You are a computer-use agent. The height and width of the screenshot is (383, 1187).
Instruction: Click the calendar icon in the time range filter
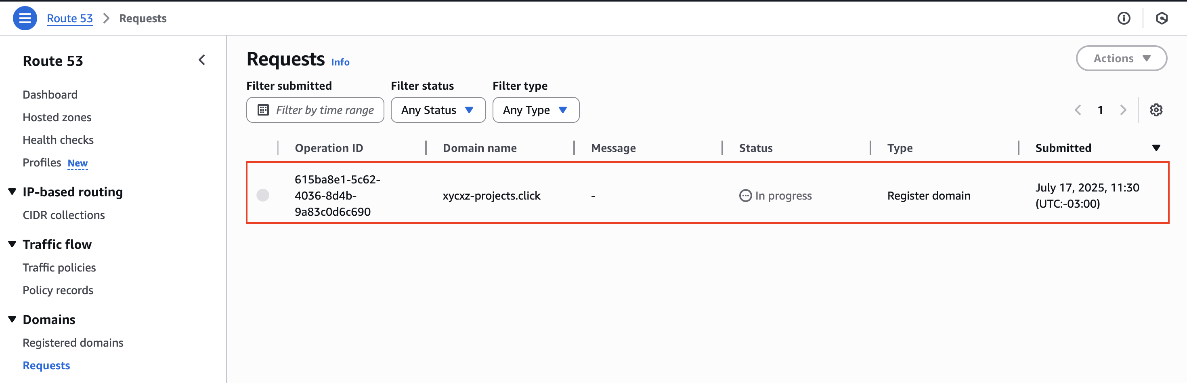pyautogui.click(x=263, y=110)
